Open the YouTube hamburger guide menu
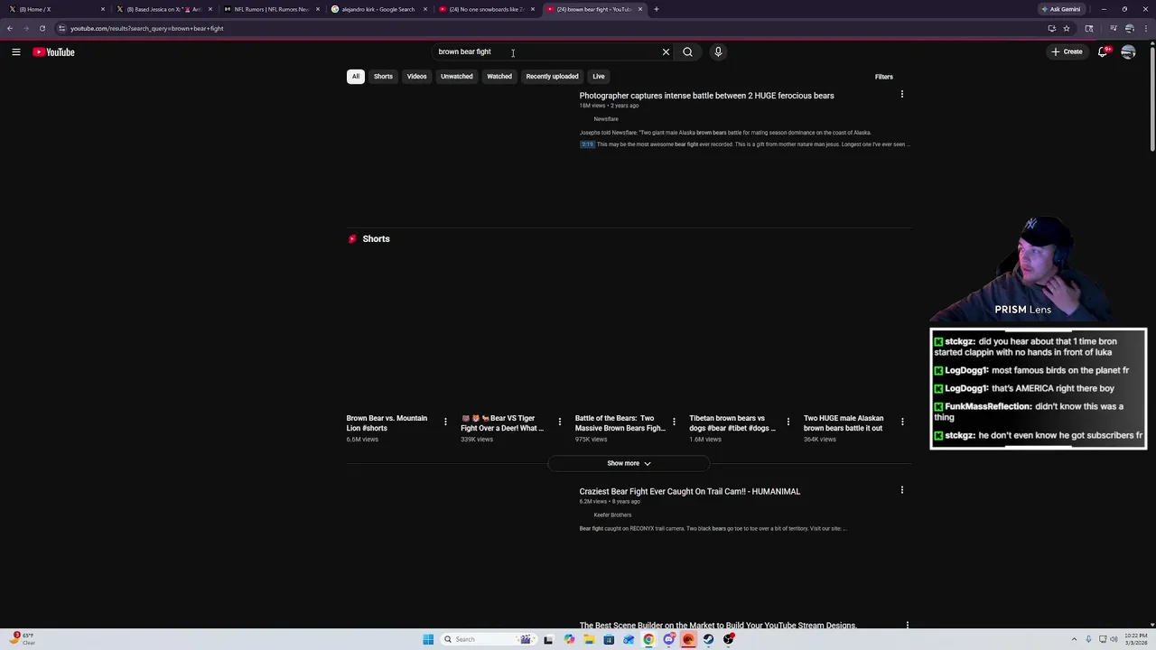This screenshot has width=1156, height=650. click(16, 51)
